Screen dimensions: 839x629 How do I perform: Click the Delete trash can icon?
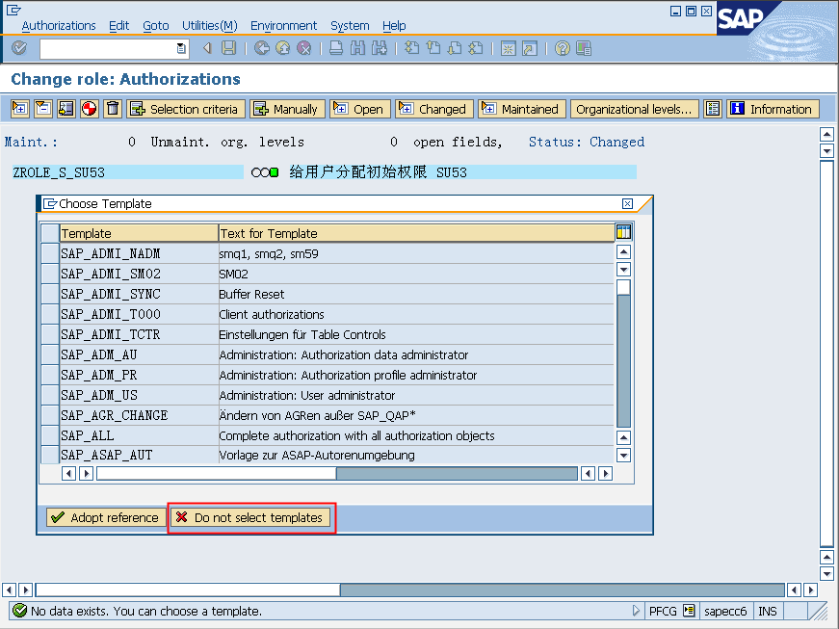click(113, 109)
